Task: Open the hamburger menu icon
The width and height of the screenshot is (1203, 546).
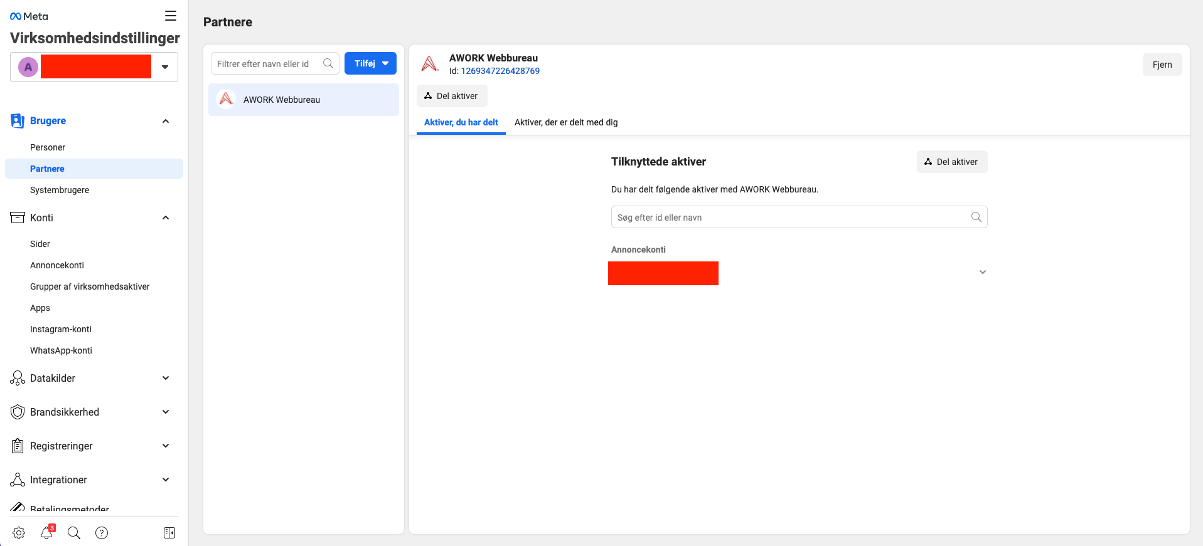Action: click(171, 16)
